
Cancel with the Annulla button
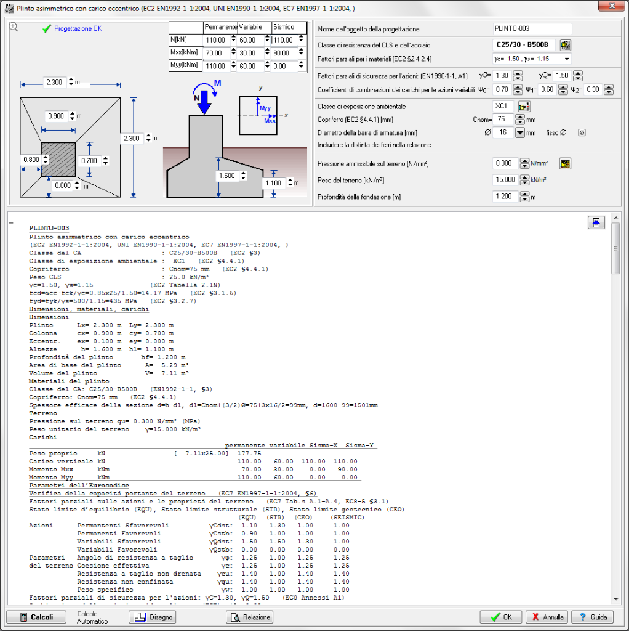[x=547, y=617]
